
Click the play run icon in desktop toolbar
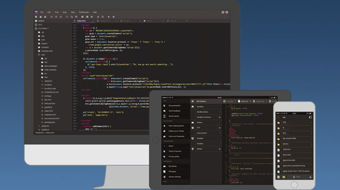108,17
